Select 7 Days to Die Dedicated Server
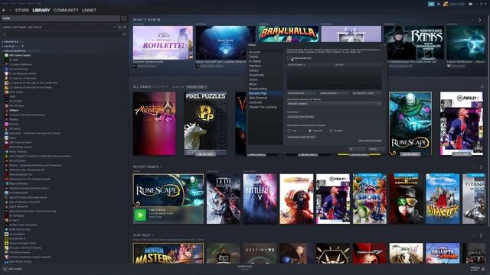Screen dimensions: 490x275 pyautogui.click(x=27, y=115)
